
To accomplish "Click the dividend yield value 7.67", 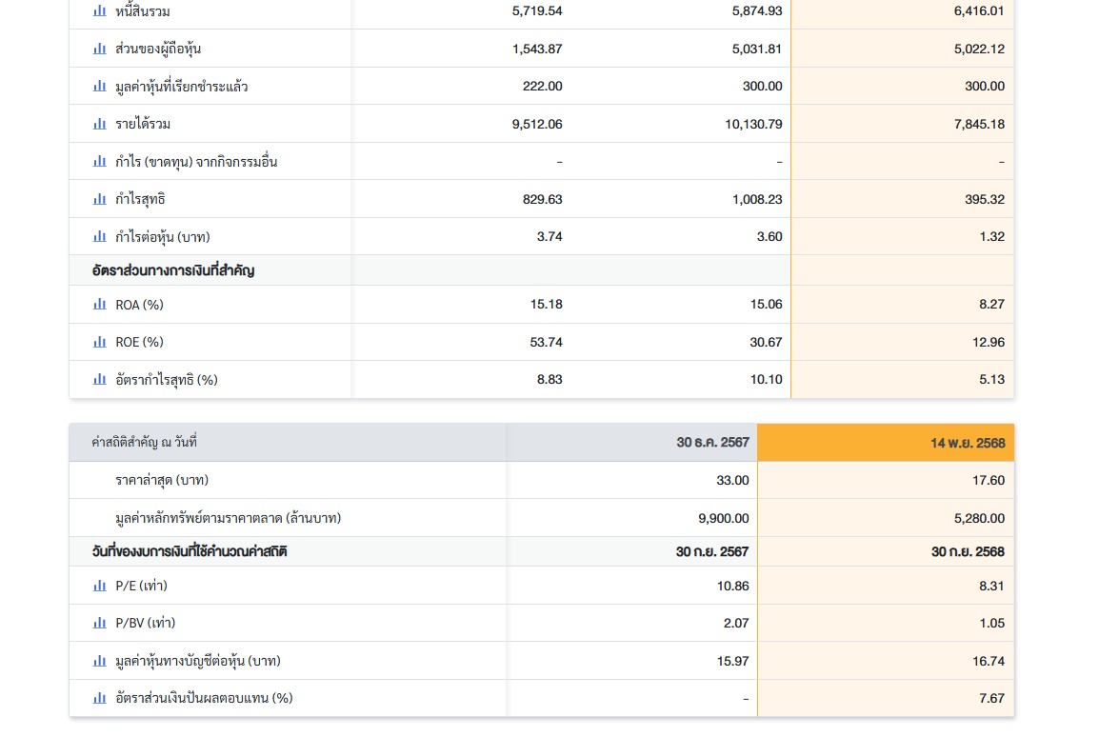I will tap(991, 698).
